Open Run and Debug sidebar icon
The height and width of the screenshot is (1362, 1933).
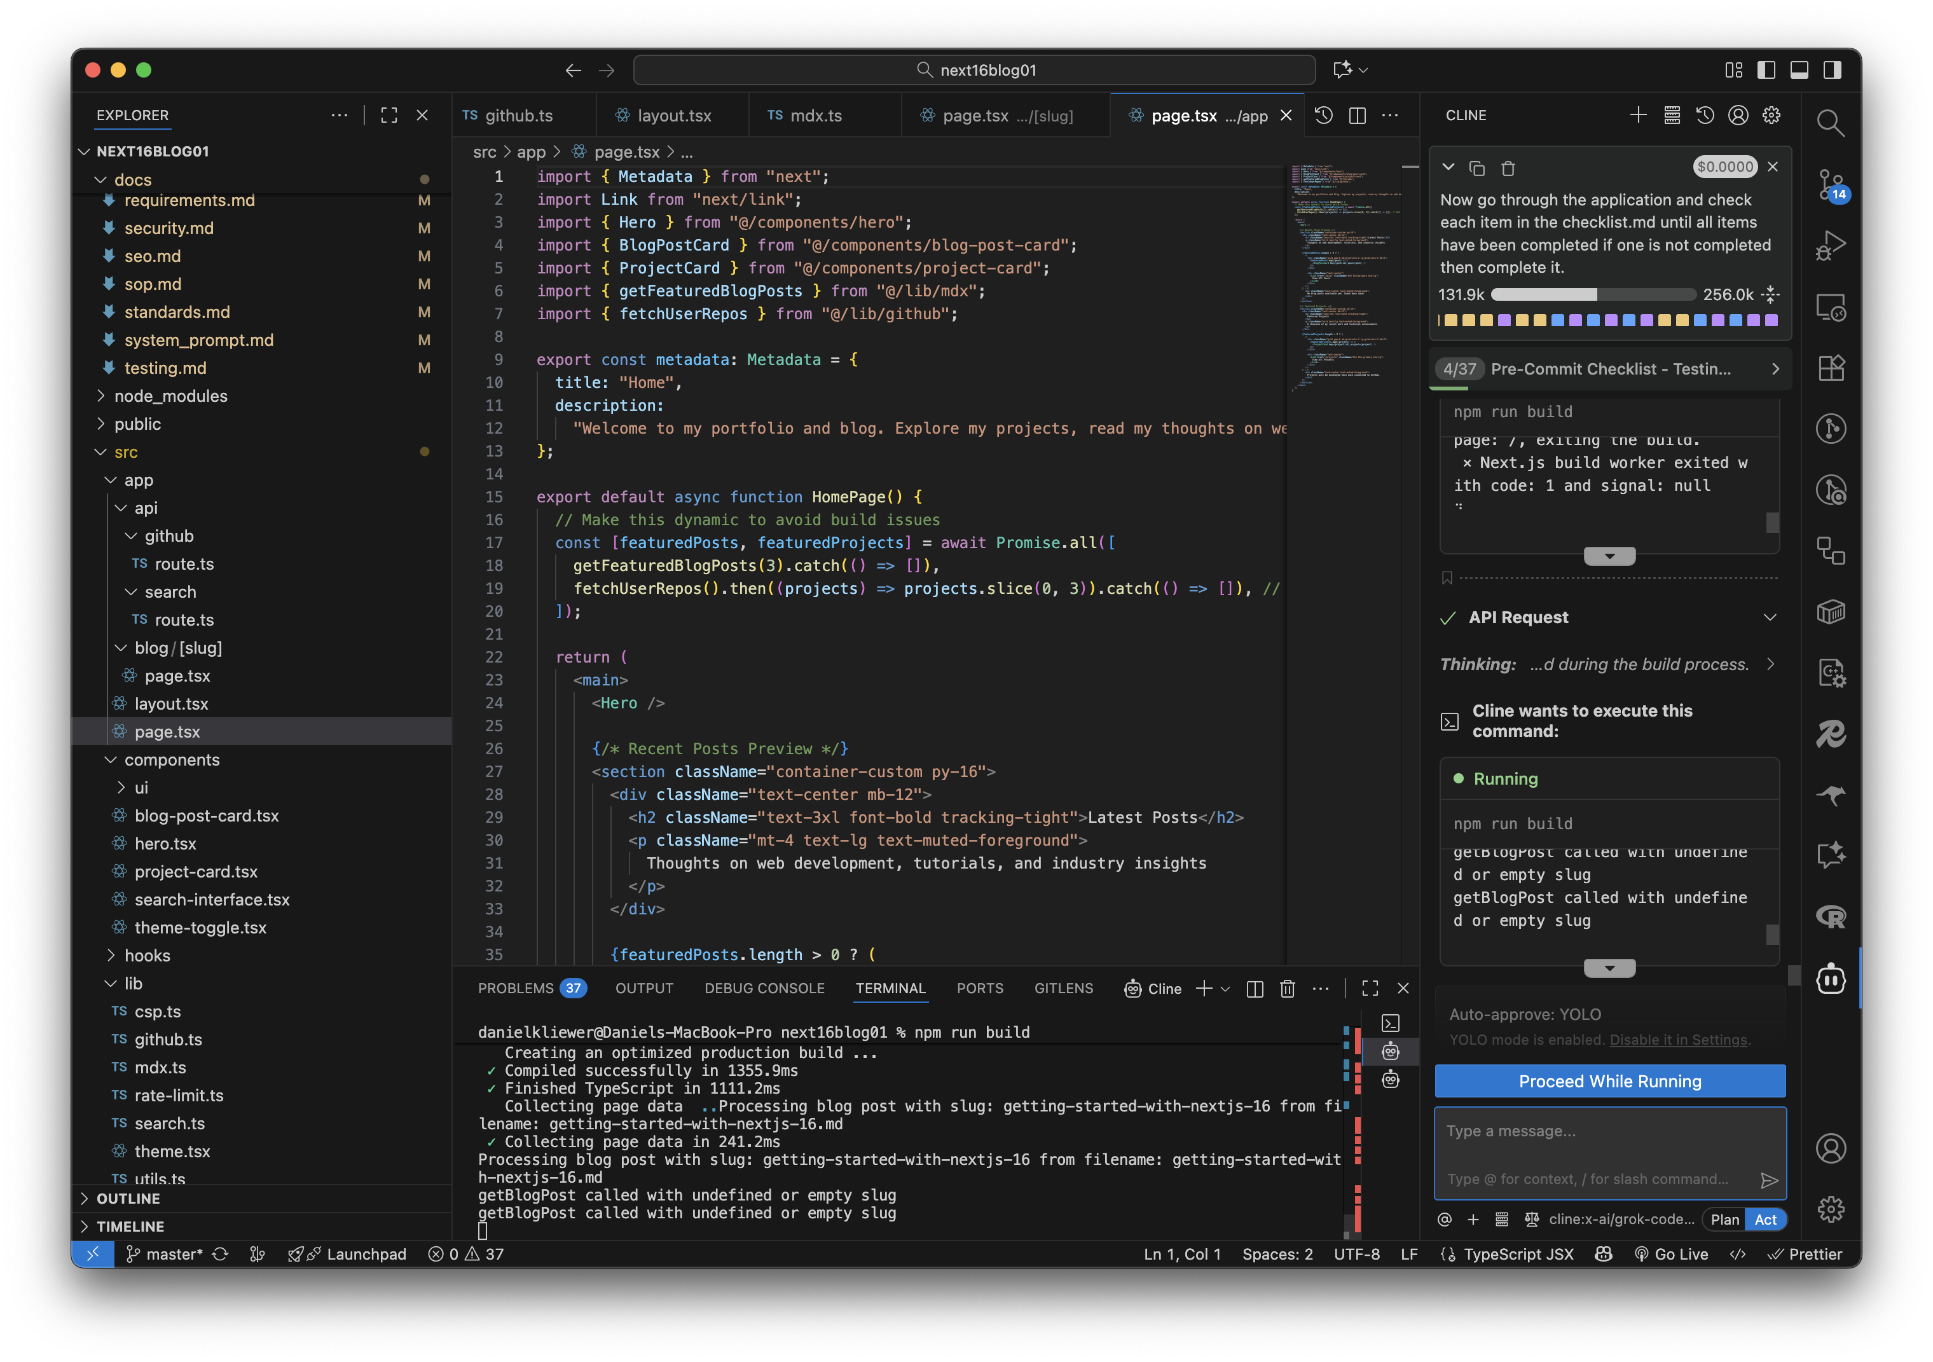click(x=1830, y=246)
